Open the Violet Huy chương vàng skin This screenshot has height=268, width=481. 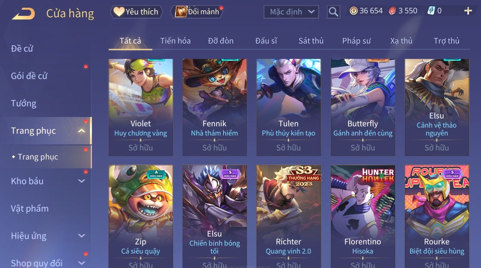(141, 107)
